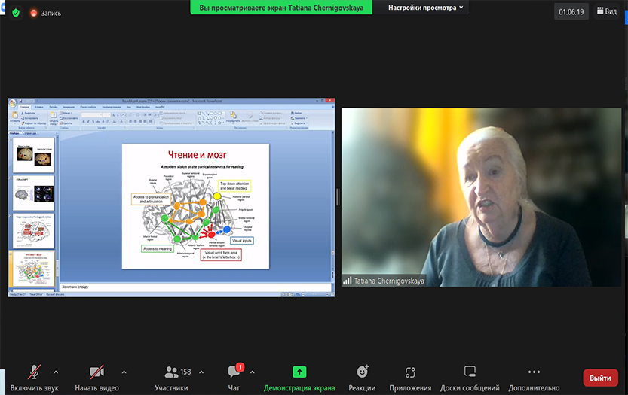Open the Whiteboards icon
This screenshot has width=628, height=395.
[470, 372]
